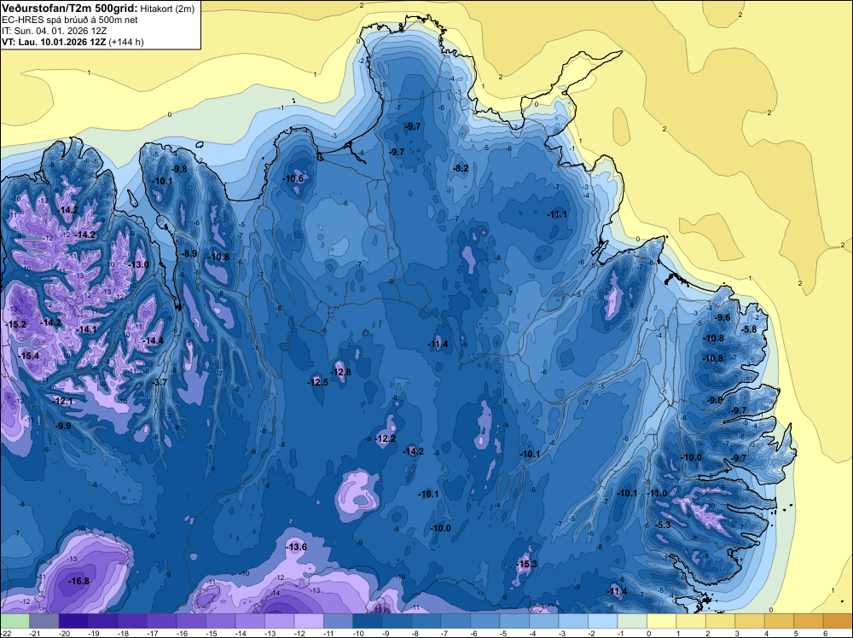Viewport: 853px width, 638px height.
Task: Click the -12 light lilac legend swatch
Action: [x=309, y=621]
